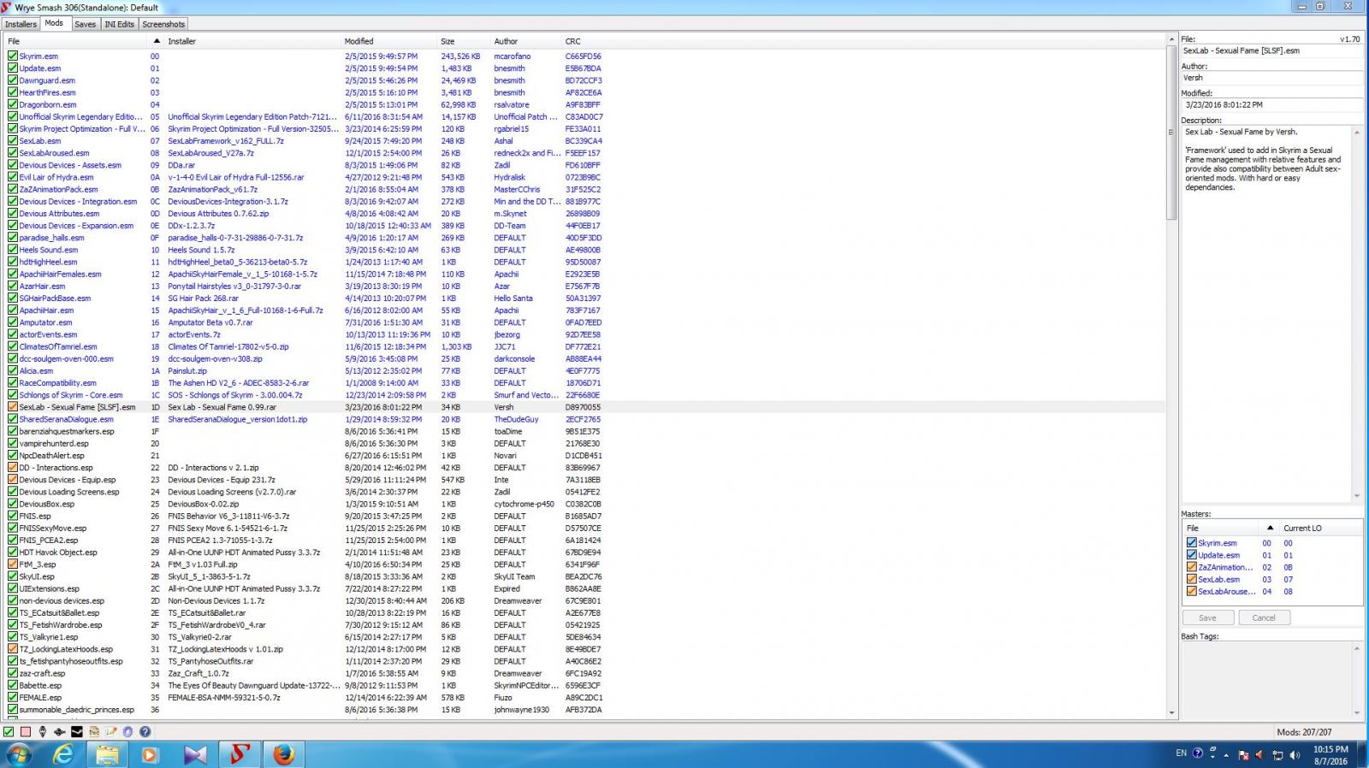The height and width of the screenshot is (768, 1369).
Task: Click the Modified date field in details panel
Action: [1271, 105]
